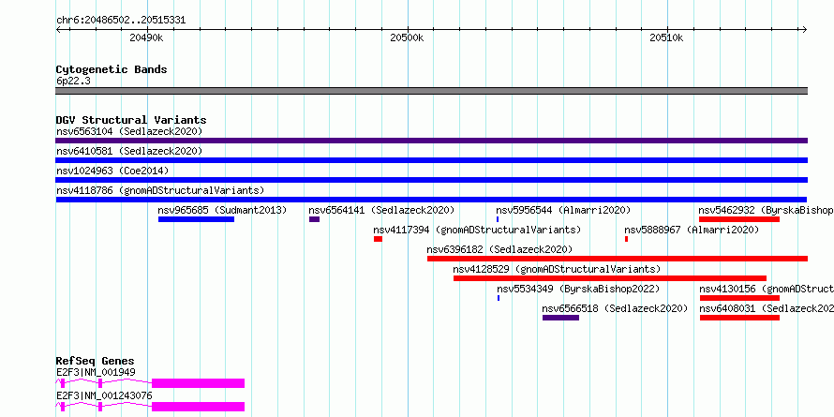Open the nsv6396182 (Sedlazeck2020) red bar
The height and width of the screenshot is (417, 834).
click(x=618, y=259)
